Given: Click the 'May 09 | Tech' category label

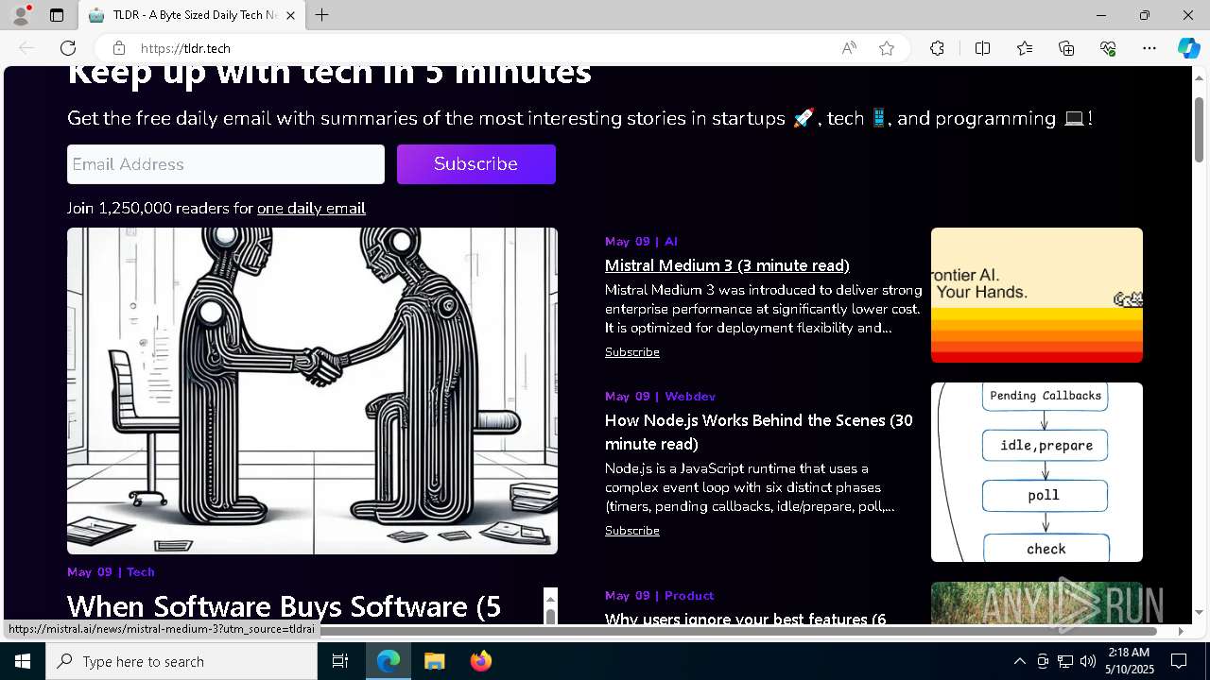Looking at the screenshot, I should pos(111,571).
